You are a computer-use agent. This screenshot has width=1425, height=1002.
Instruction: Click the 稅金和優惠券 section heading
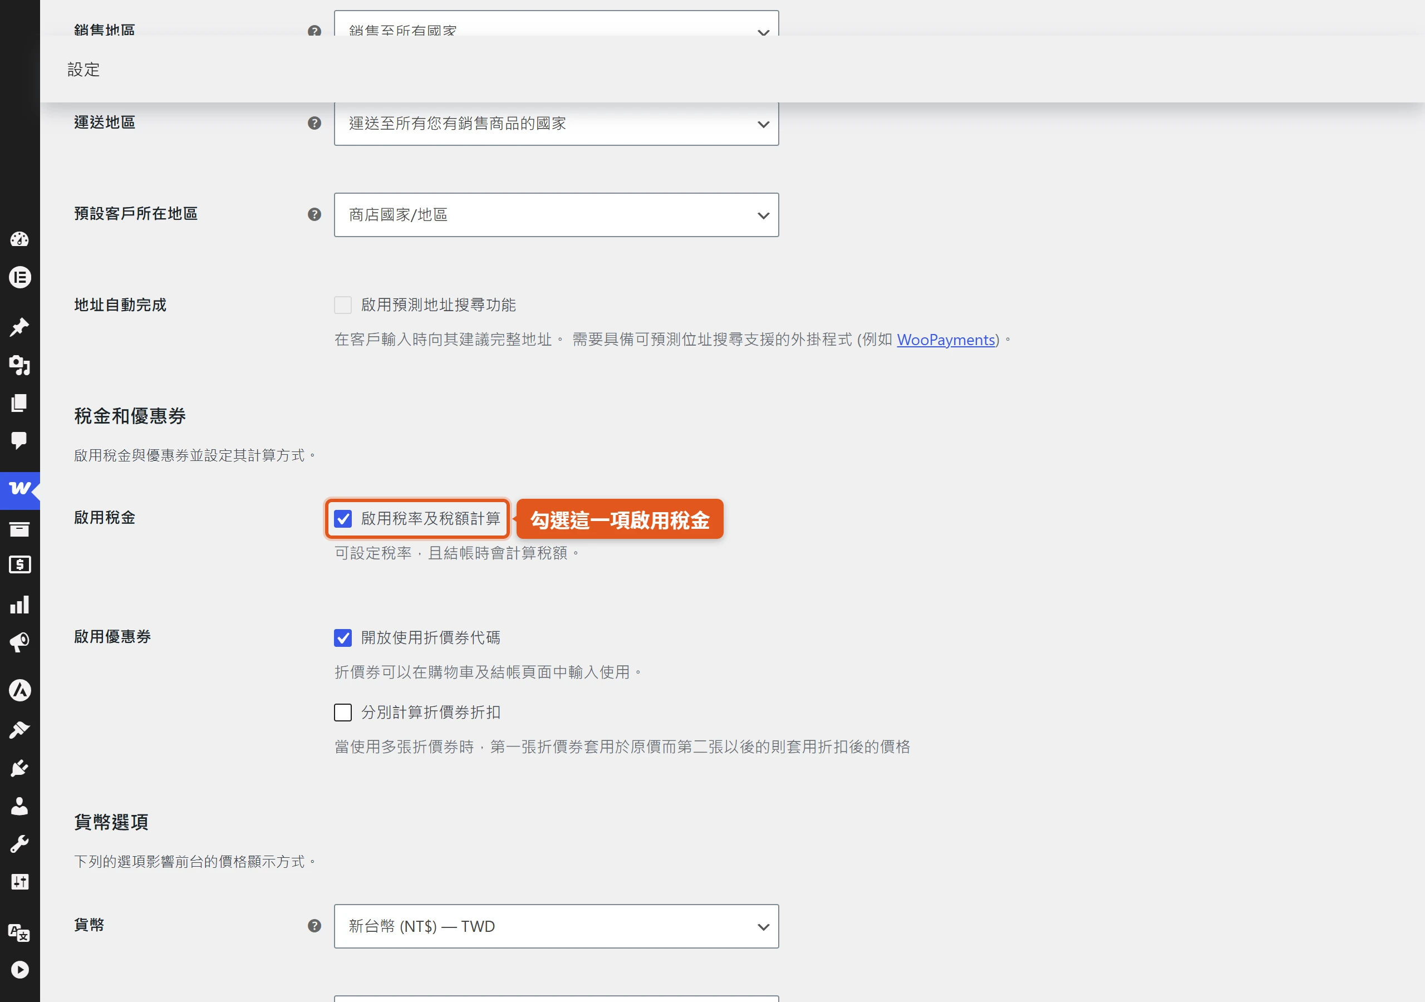tap(130, 416)
